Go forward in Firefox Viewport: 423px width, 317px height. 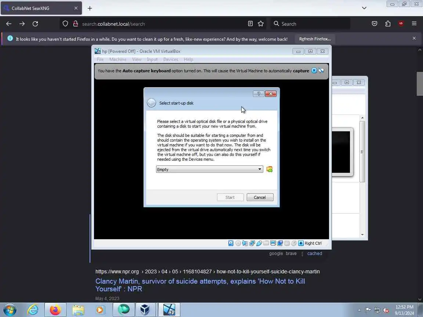pyautogui.click(x=22, y=24)
